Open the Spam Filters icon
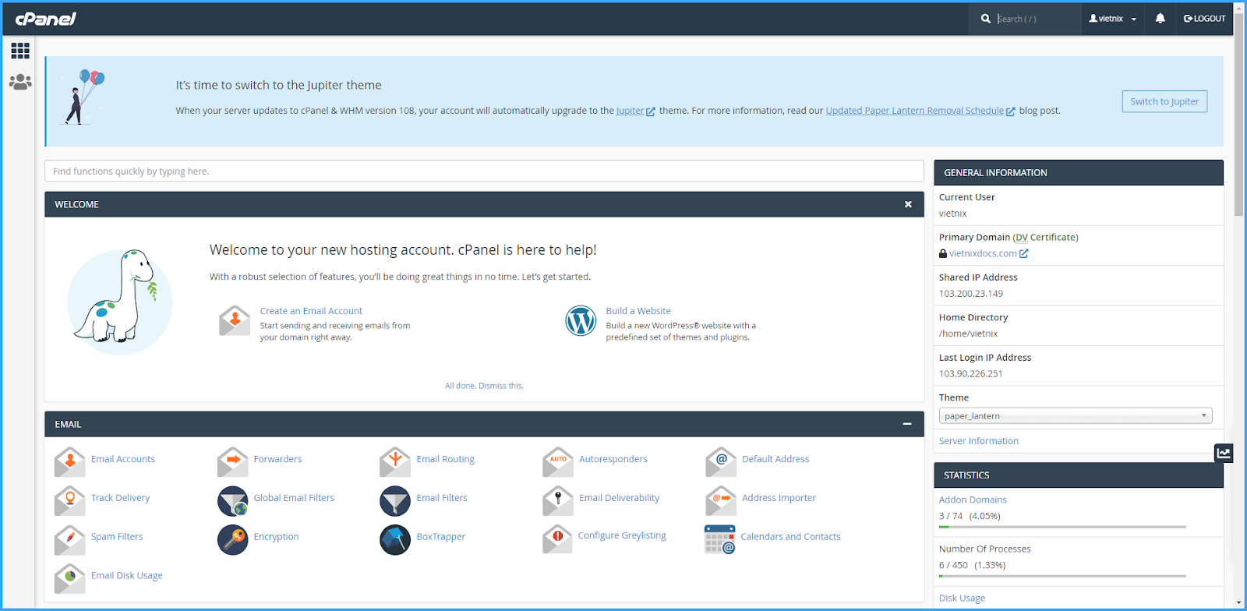 click(x=69, y=539)
